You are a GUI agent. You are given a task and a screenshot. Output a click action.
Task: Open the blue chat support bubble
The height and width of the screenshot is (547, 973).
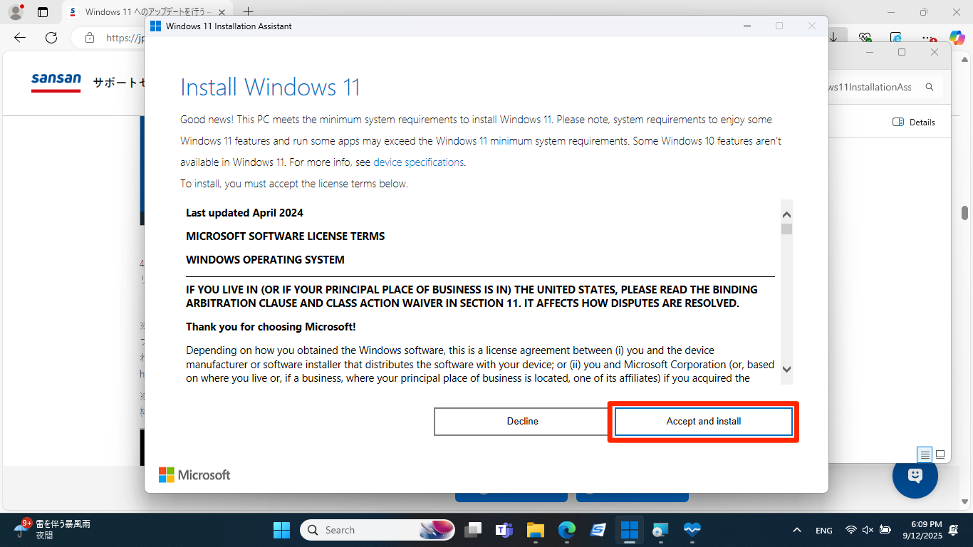click(x=915, y=476)
